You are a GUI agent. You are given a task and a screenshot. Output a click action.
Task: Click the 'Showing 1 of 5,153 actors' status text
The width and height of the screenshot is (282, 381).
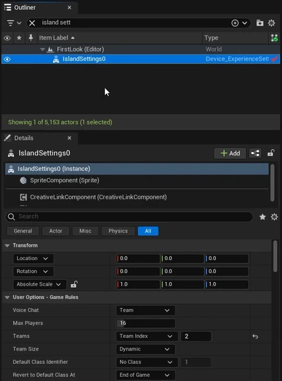coord(60,122)
